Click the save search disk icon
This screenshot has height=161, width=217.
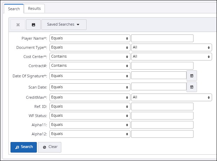click(33, 25)
